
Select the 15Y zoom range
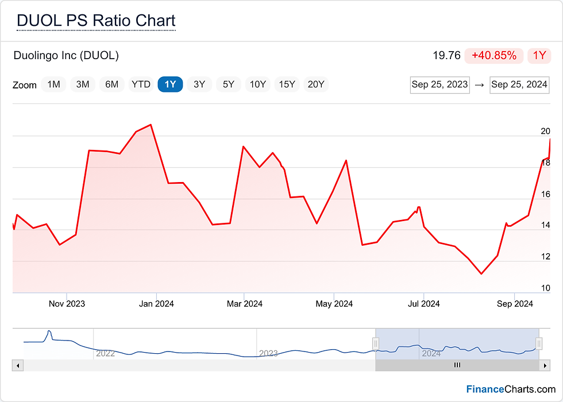coord(287,84)
